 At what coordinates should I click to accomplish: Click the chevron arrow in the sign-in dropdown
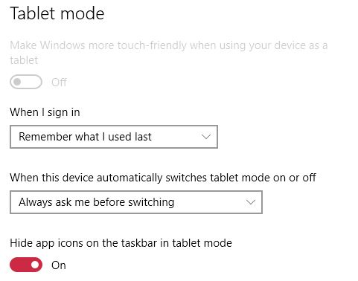(x=206, y=137)
